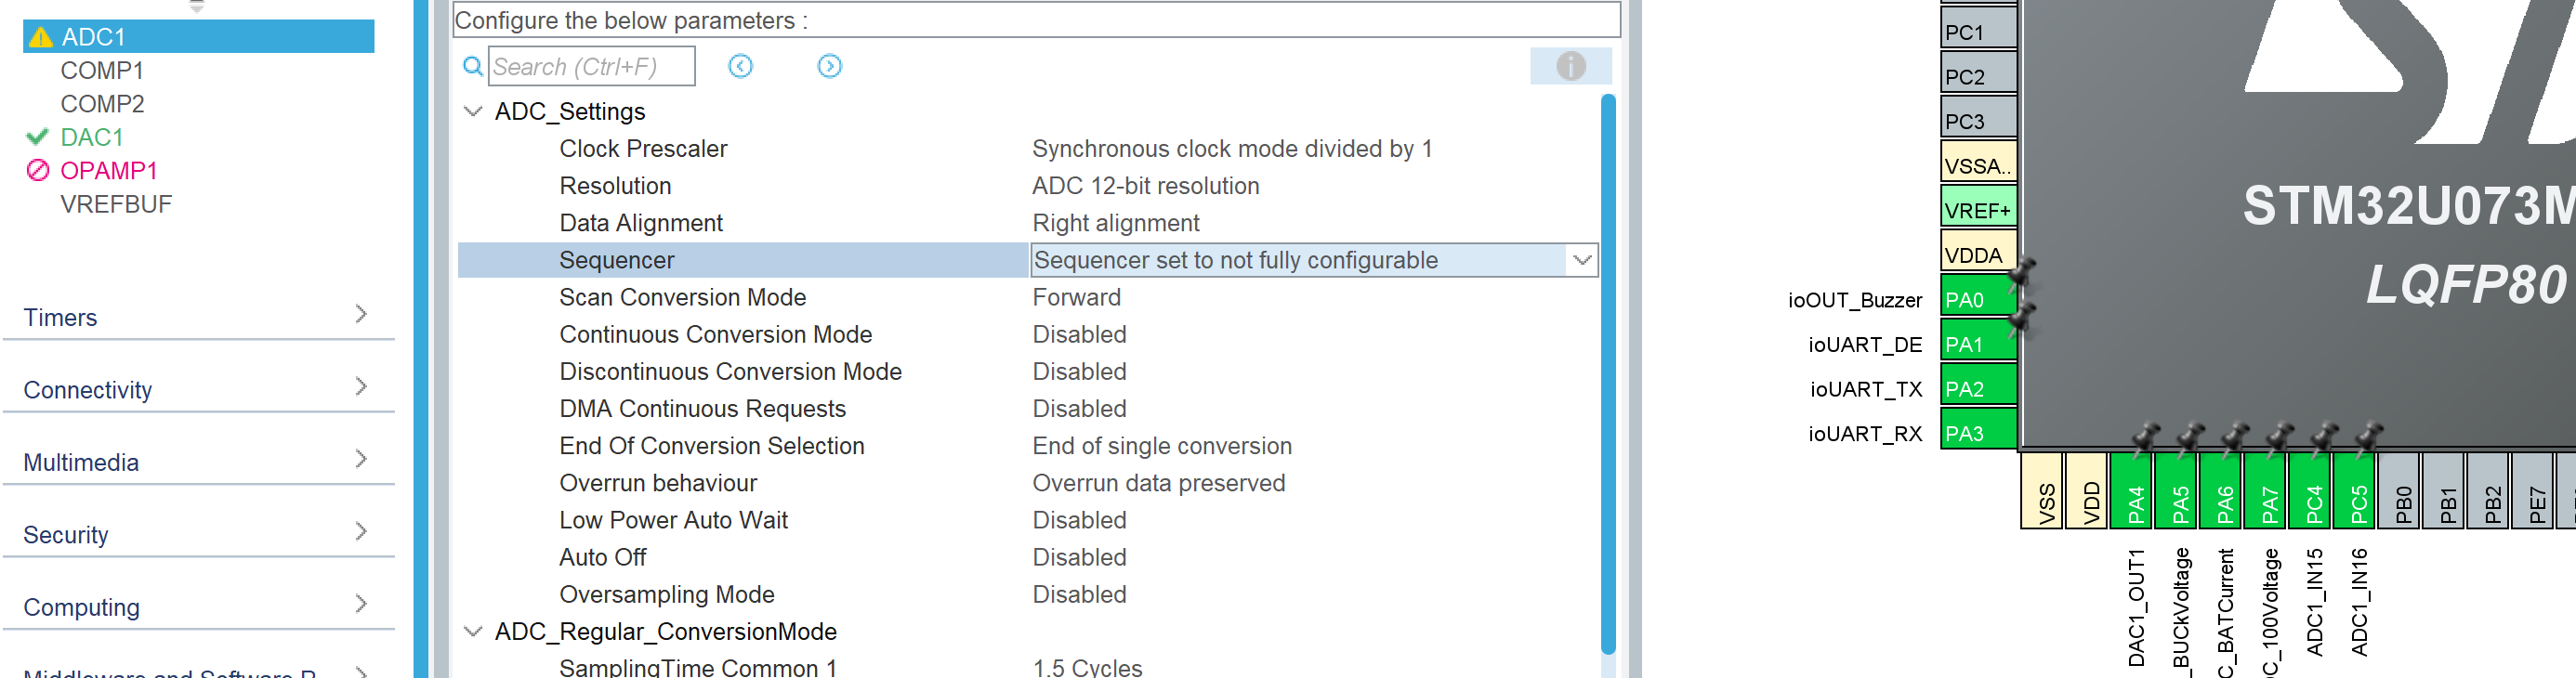Click the green check icon beside DAC1

40,137
